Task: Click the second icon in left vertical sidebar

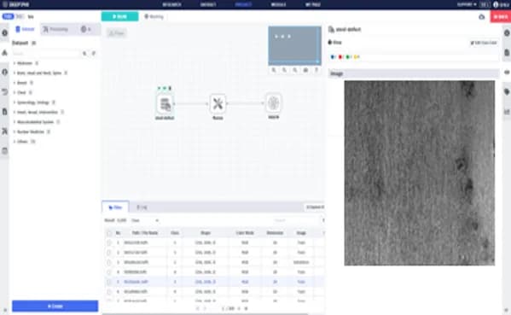Action: [x=4, y=53]
